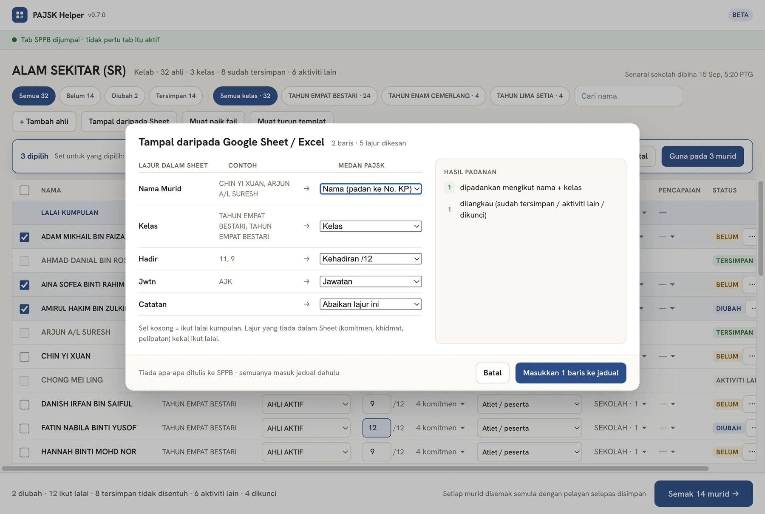Click the vertical scrollbar beside the table
The width and height of the screenshot is (765, 514).
coord(761,228)
